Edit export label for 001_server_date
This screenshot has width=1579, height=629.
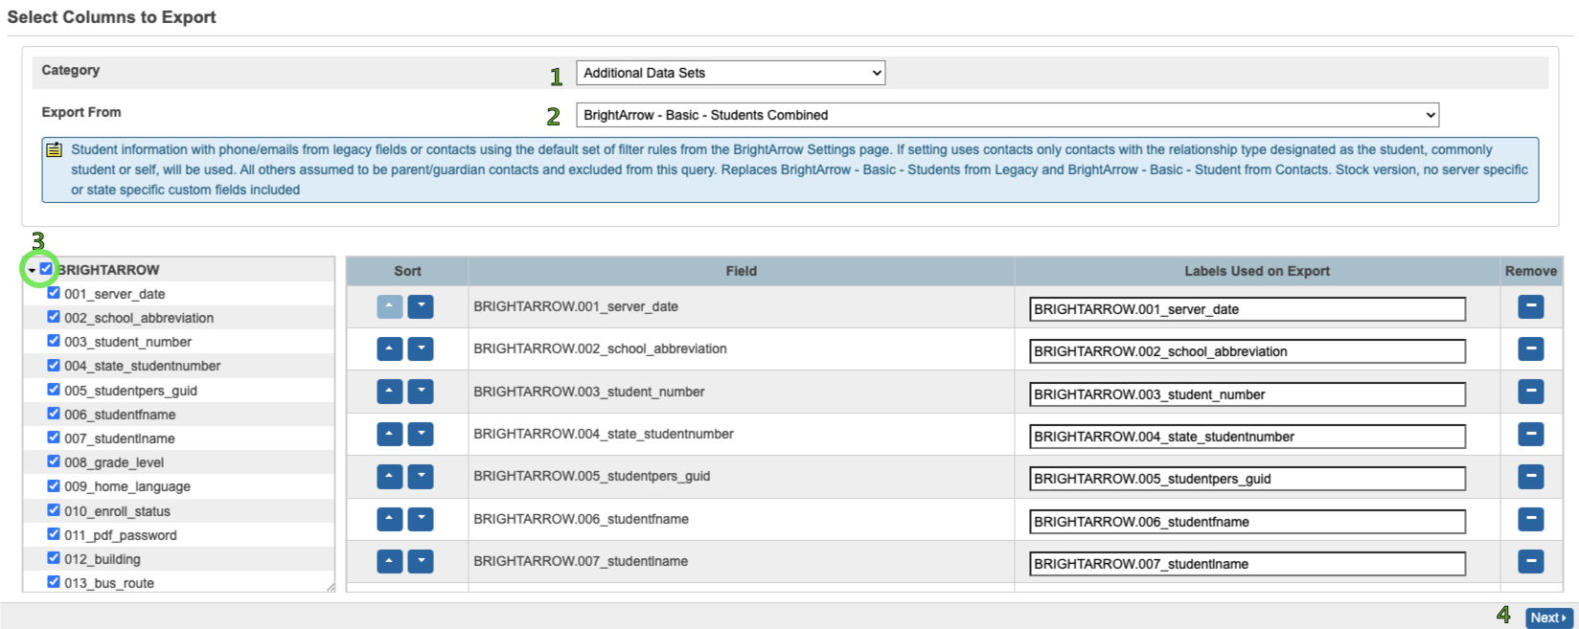[x=1247, y=309]
